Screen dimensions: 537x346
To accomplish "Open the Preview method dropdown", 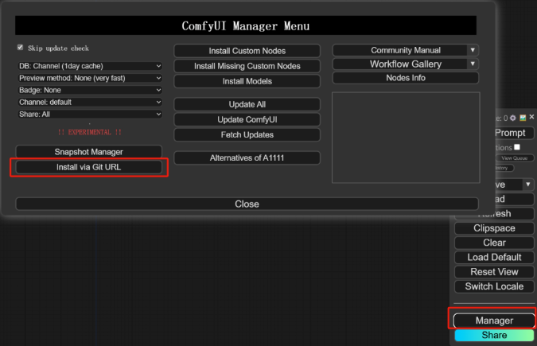I will [x=90, y=78].
